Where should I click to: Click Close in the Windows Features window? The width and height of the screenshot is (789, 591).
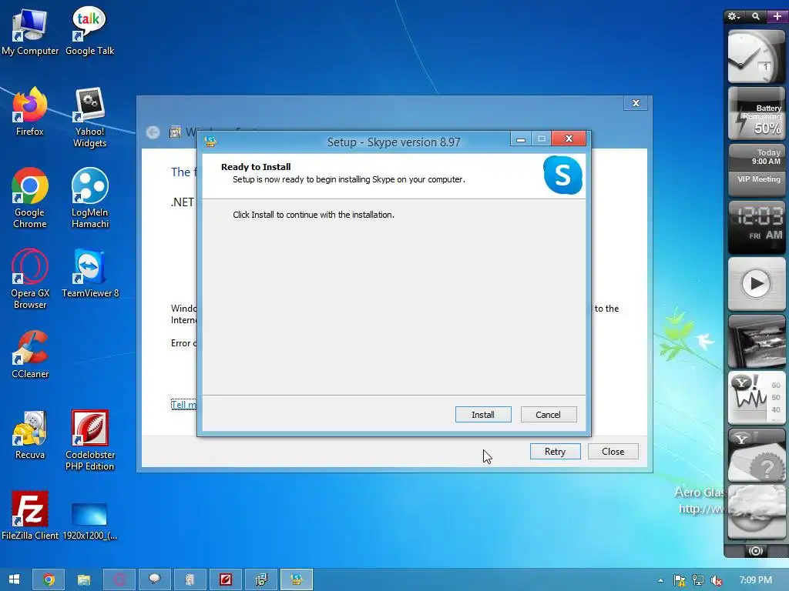613,451
